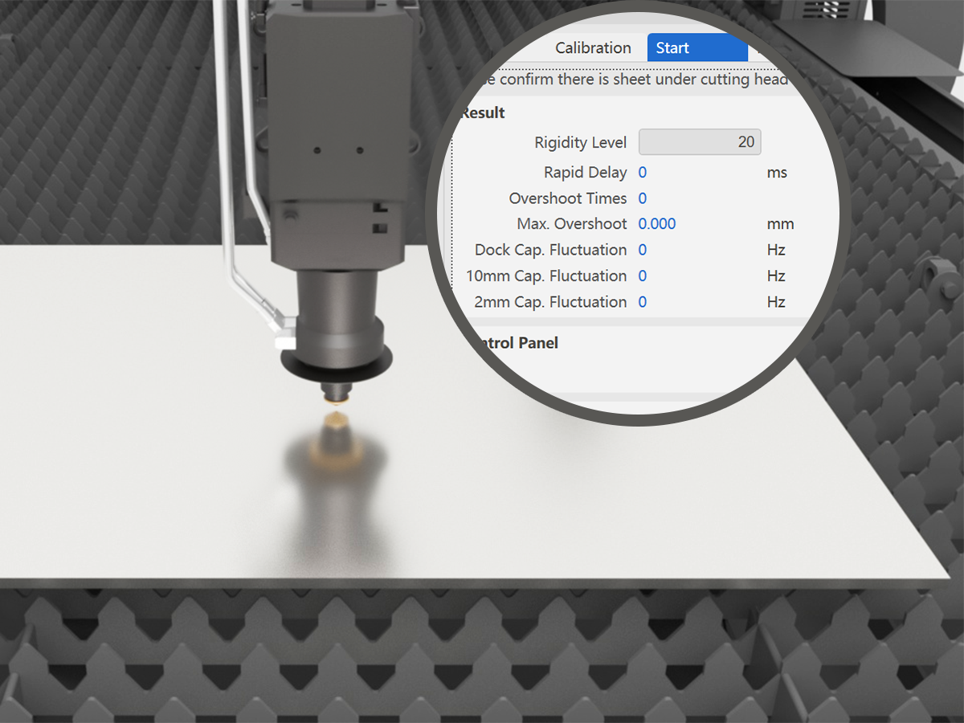This screenshot has height=723, width=964.
Task: Click the Overshoot Times label
Action: click(568, 198)
